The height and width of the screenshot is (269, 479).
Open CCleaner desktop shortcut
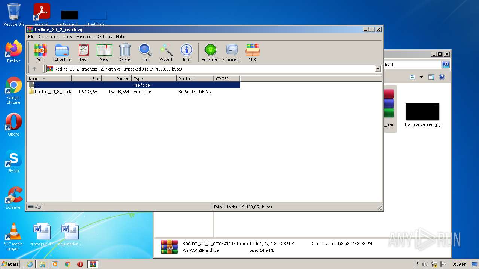click(x=13, y=198)
